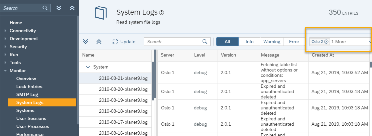Collapse all sidebar menu items
Screen dimensions: 372x136
click(x=72, y=8)
